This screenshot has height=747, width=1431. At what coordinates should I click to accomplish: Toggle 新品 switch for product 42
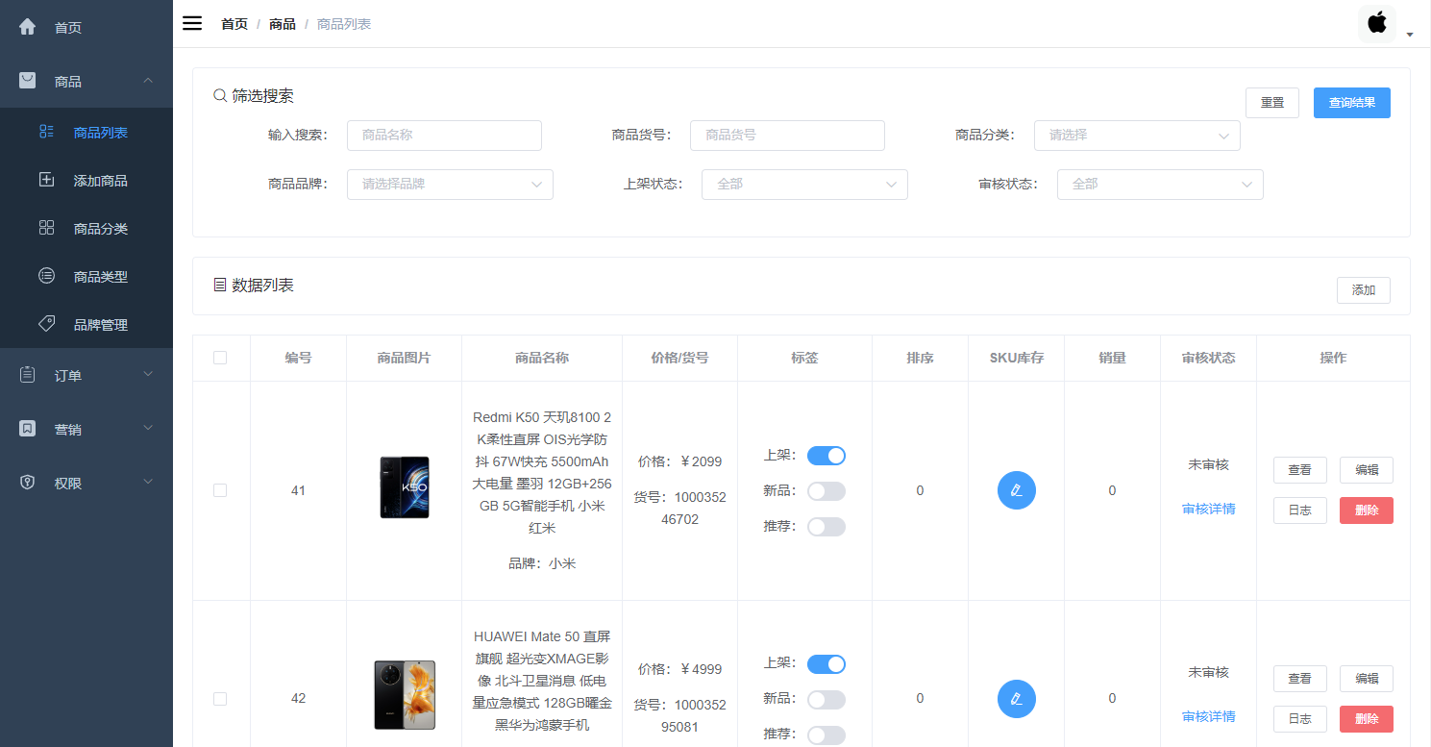tap(827, 700)
